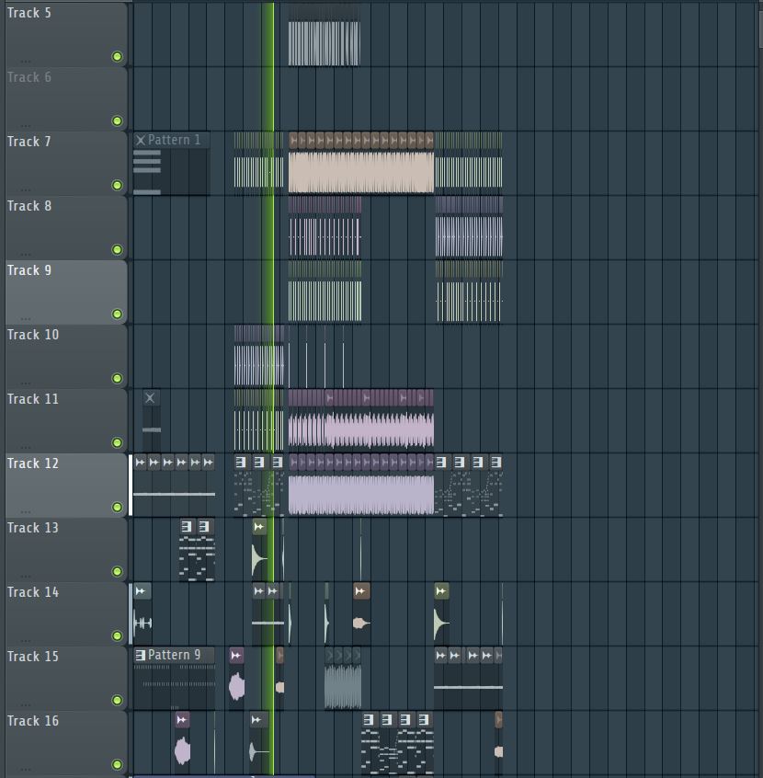This screenshot has height=778, width=763.
Task: Toggle the mute LED on Track 14
Action: coord(117,636)
